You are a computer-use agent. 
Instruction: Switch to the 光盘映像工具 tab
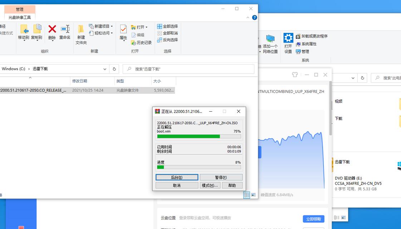(20, 18)
